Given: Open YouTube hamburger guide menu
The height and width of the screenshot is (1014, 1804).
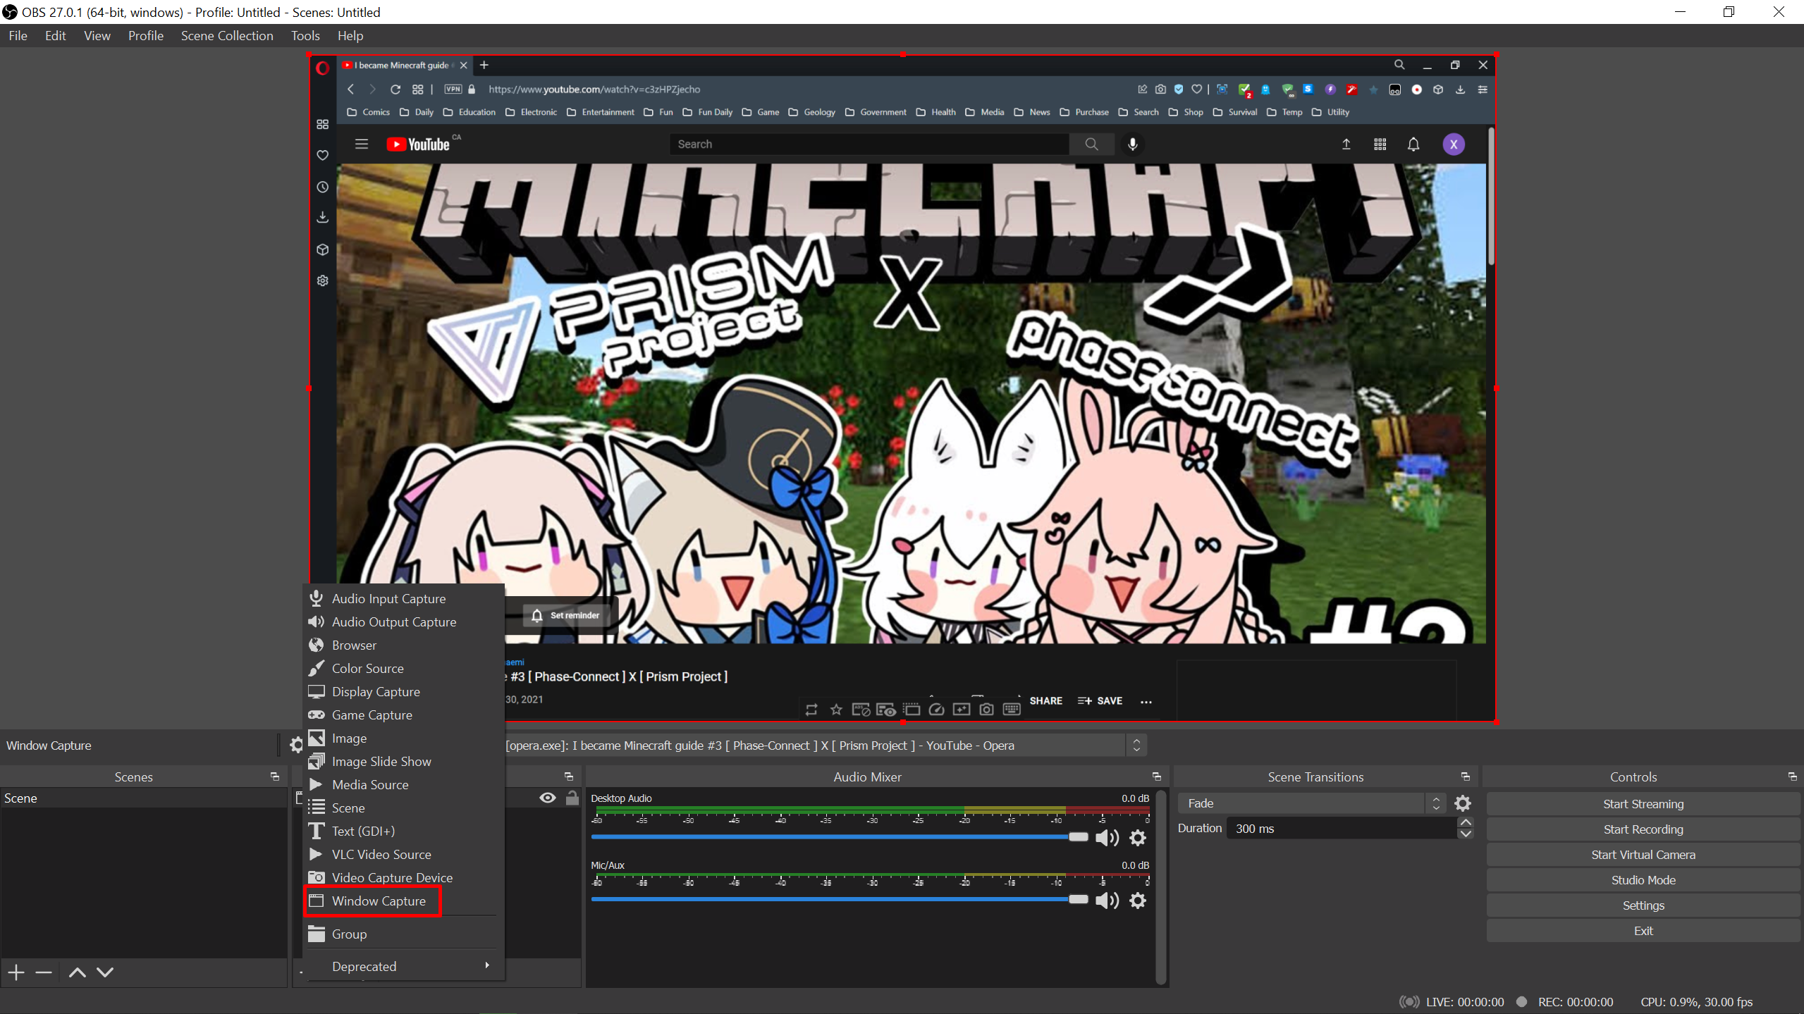Looking at the screenshot, I should click(x=362, y=144).
